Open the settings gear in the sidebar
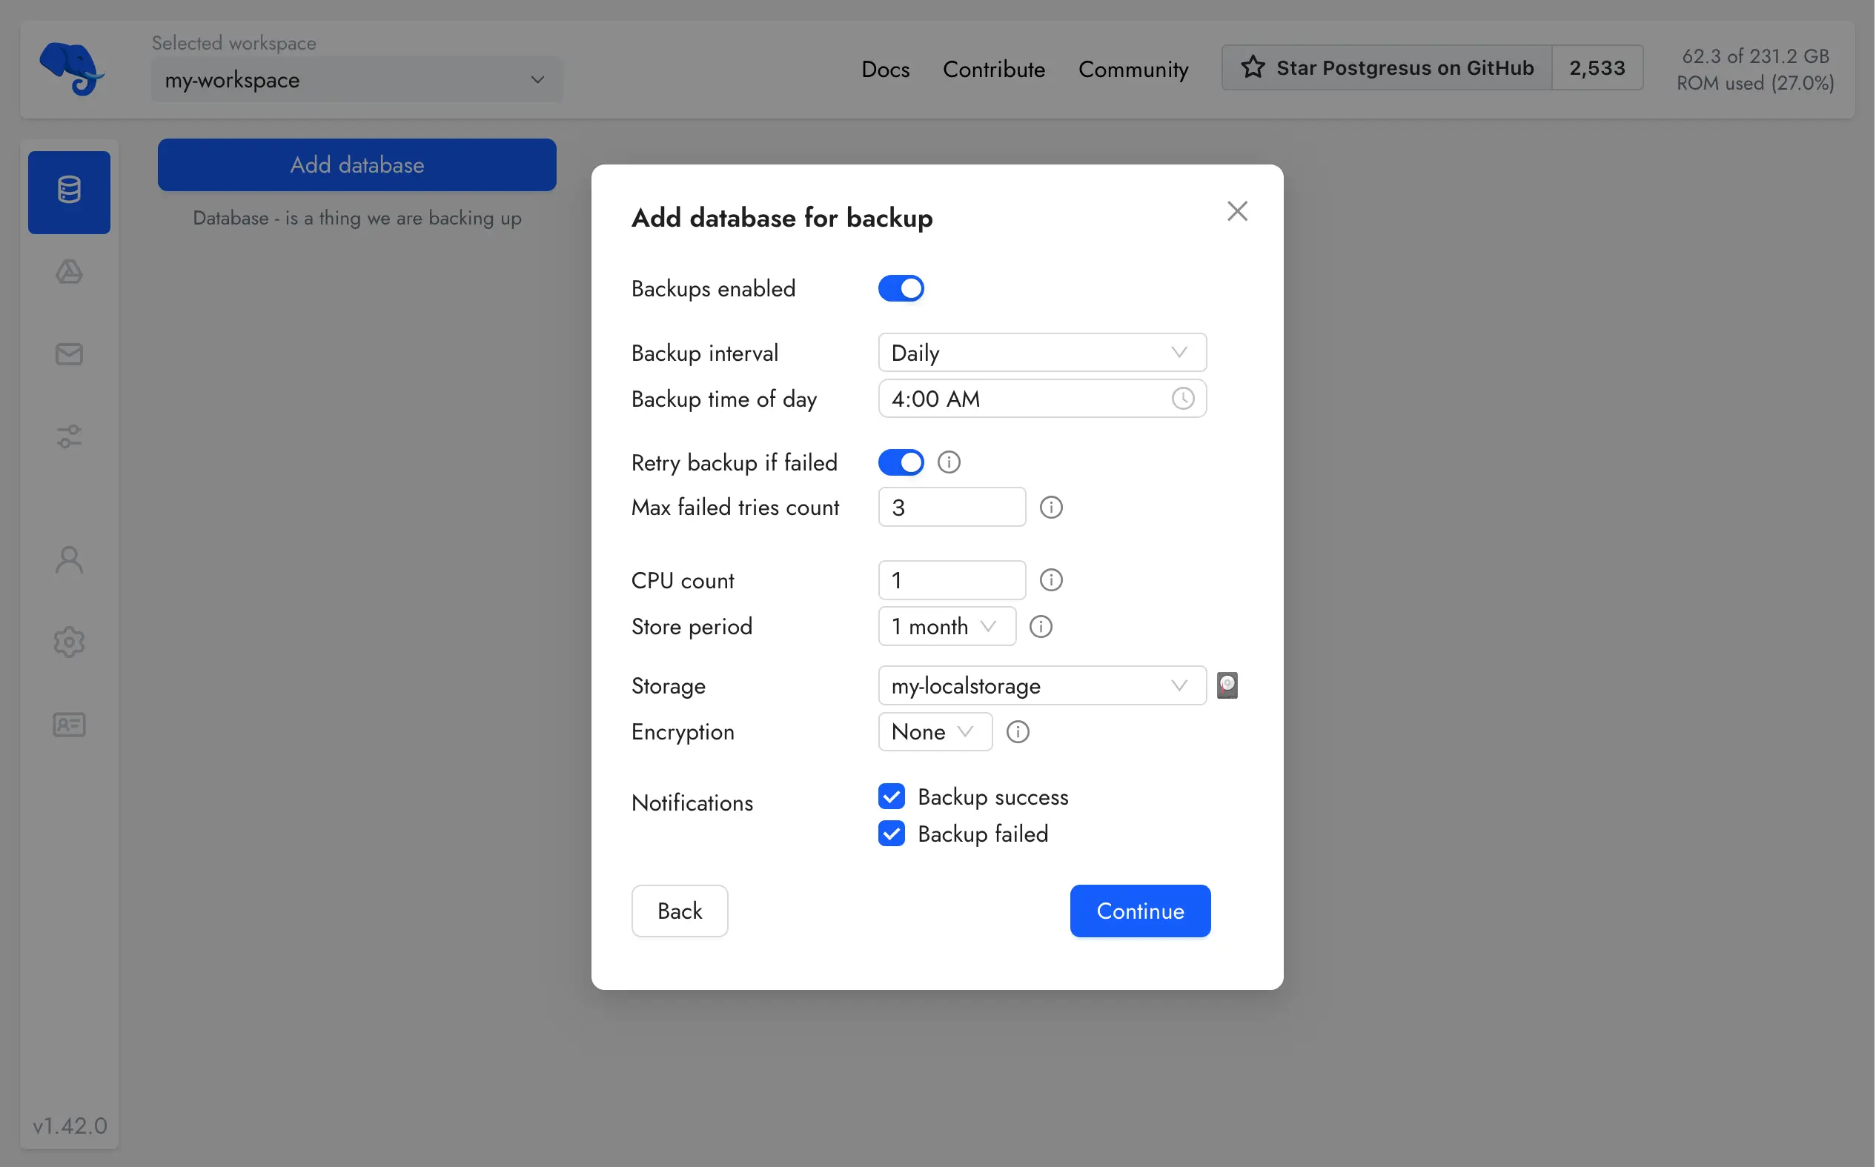 click(x=69, y=642)
